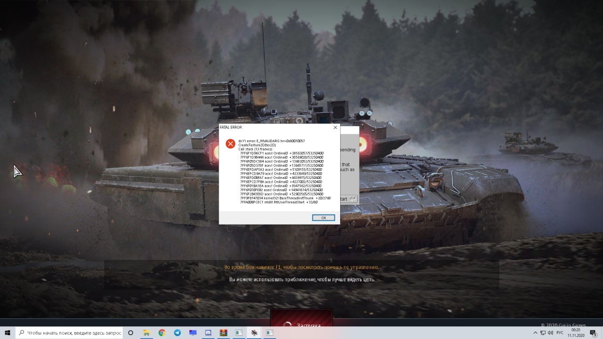Viewport: 603px width, 339px height.
Task: Switch the РУС input language indicator
Action: pos(560,332)
